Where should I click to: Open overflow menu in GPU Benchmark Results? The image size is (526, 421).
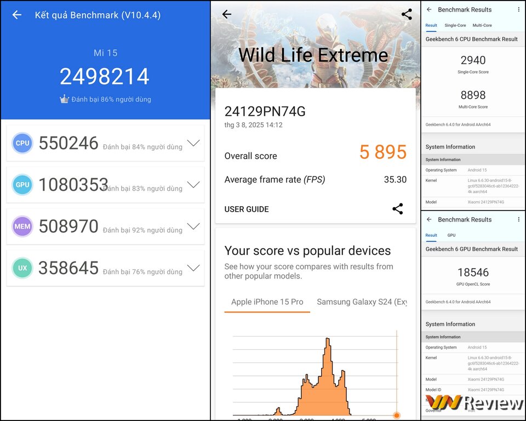point(519,220)
